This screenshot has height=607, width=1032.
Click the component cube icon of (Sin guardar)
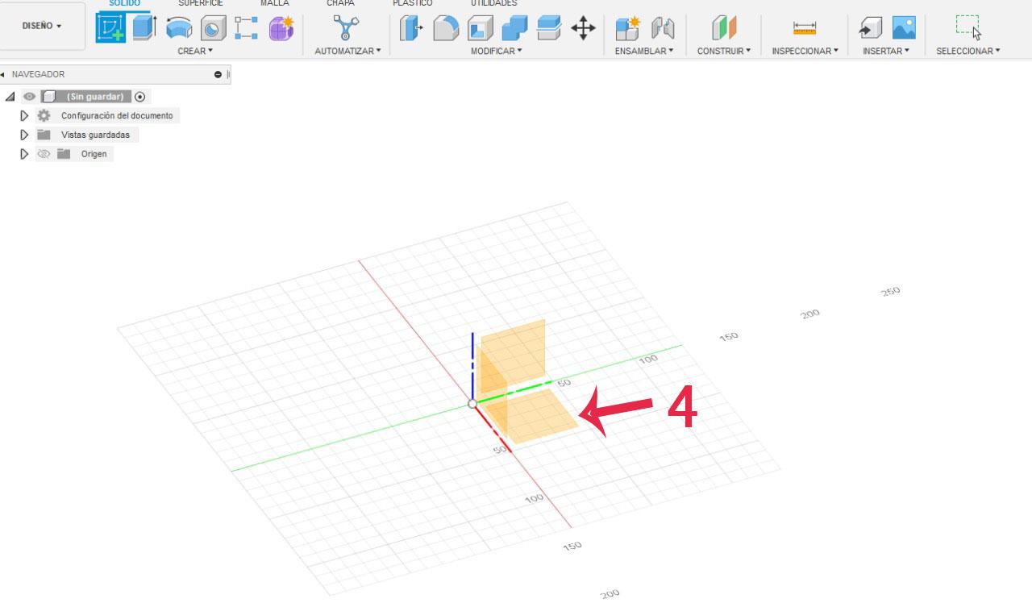tap(48, 97)
